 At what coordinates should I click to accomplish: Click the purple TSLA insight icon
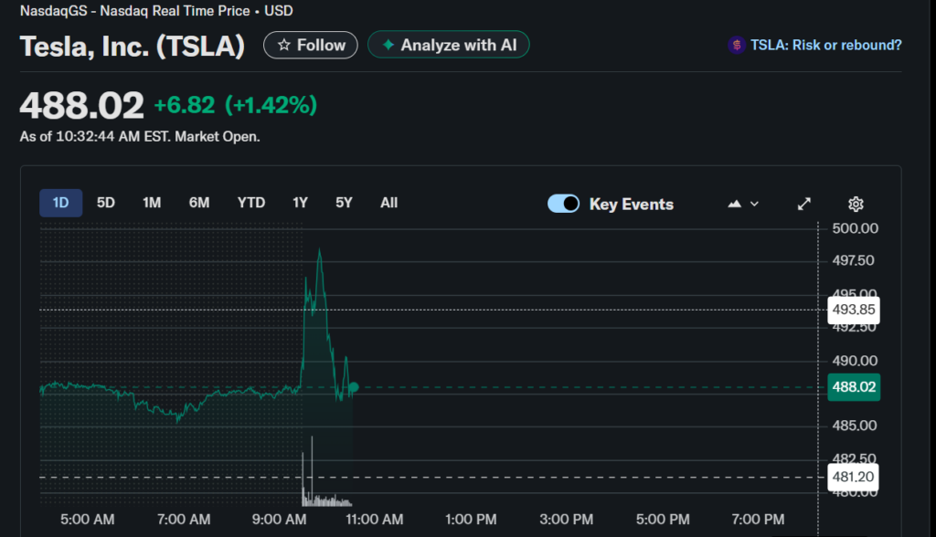(736, 45)
